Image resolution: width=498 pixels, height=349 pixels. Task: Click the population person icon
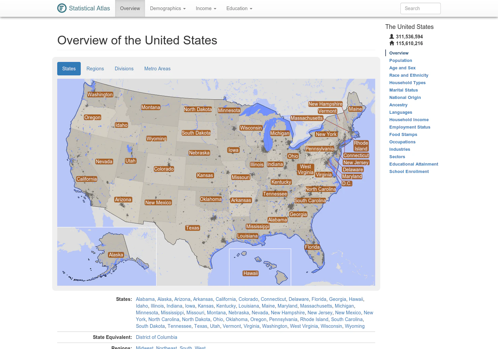[391, 36]
